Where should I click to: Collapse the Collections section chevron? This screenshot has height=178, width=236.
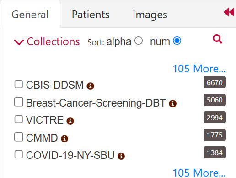19,42
